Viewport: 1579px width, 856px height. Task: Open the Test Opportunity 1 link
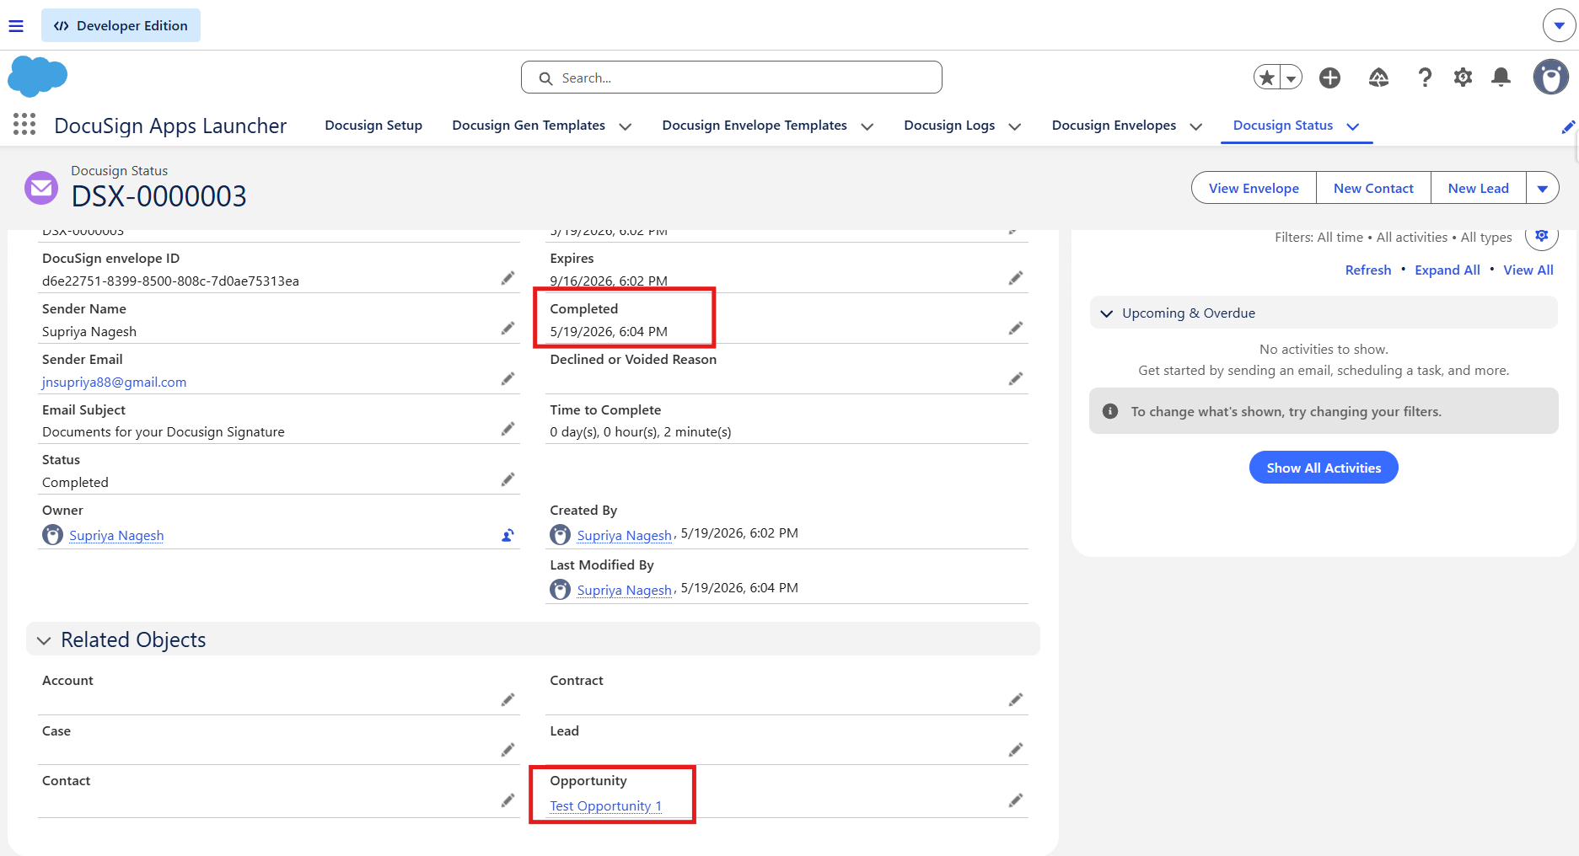coord(606,805)
